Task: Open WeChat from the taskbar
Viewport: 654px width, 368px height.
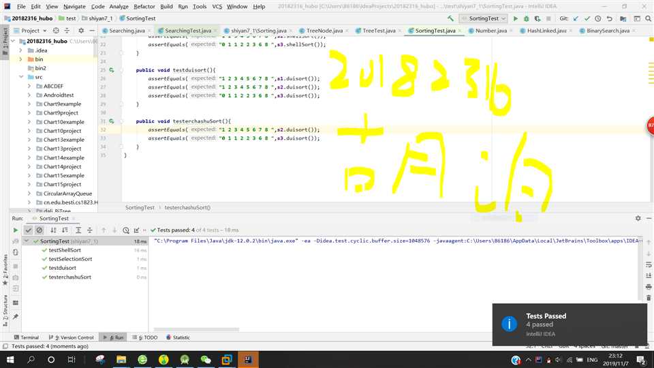Action: pos(206,360)
